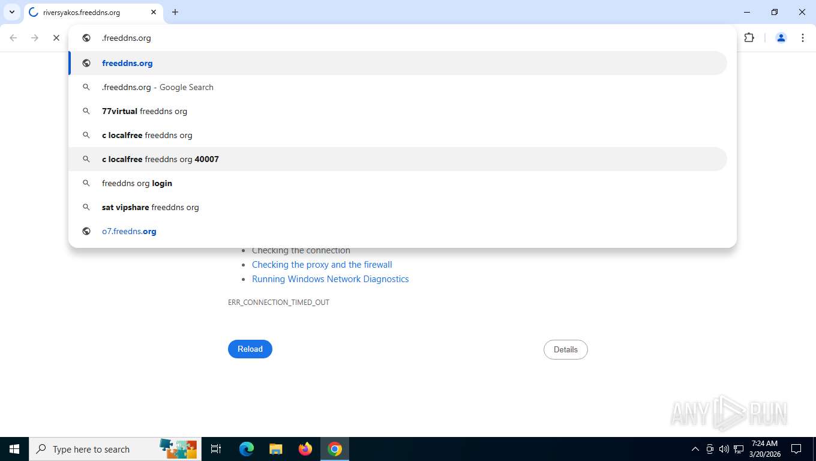The width and height of the screenshot is (816, 461).
Task: Open "Running Windows Network Diagnostics" link
Action: click(x=331, y=279)
